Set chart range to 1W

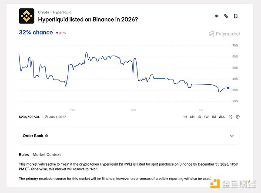[x=206, y=117]
